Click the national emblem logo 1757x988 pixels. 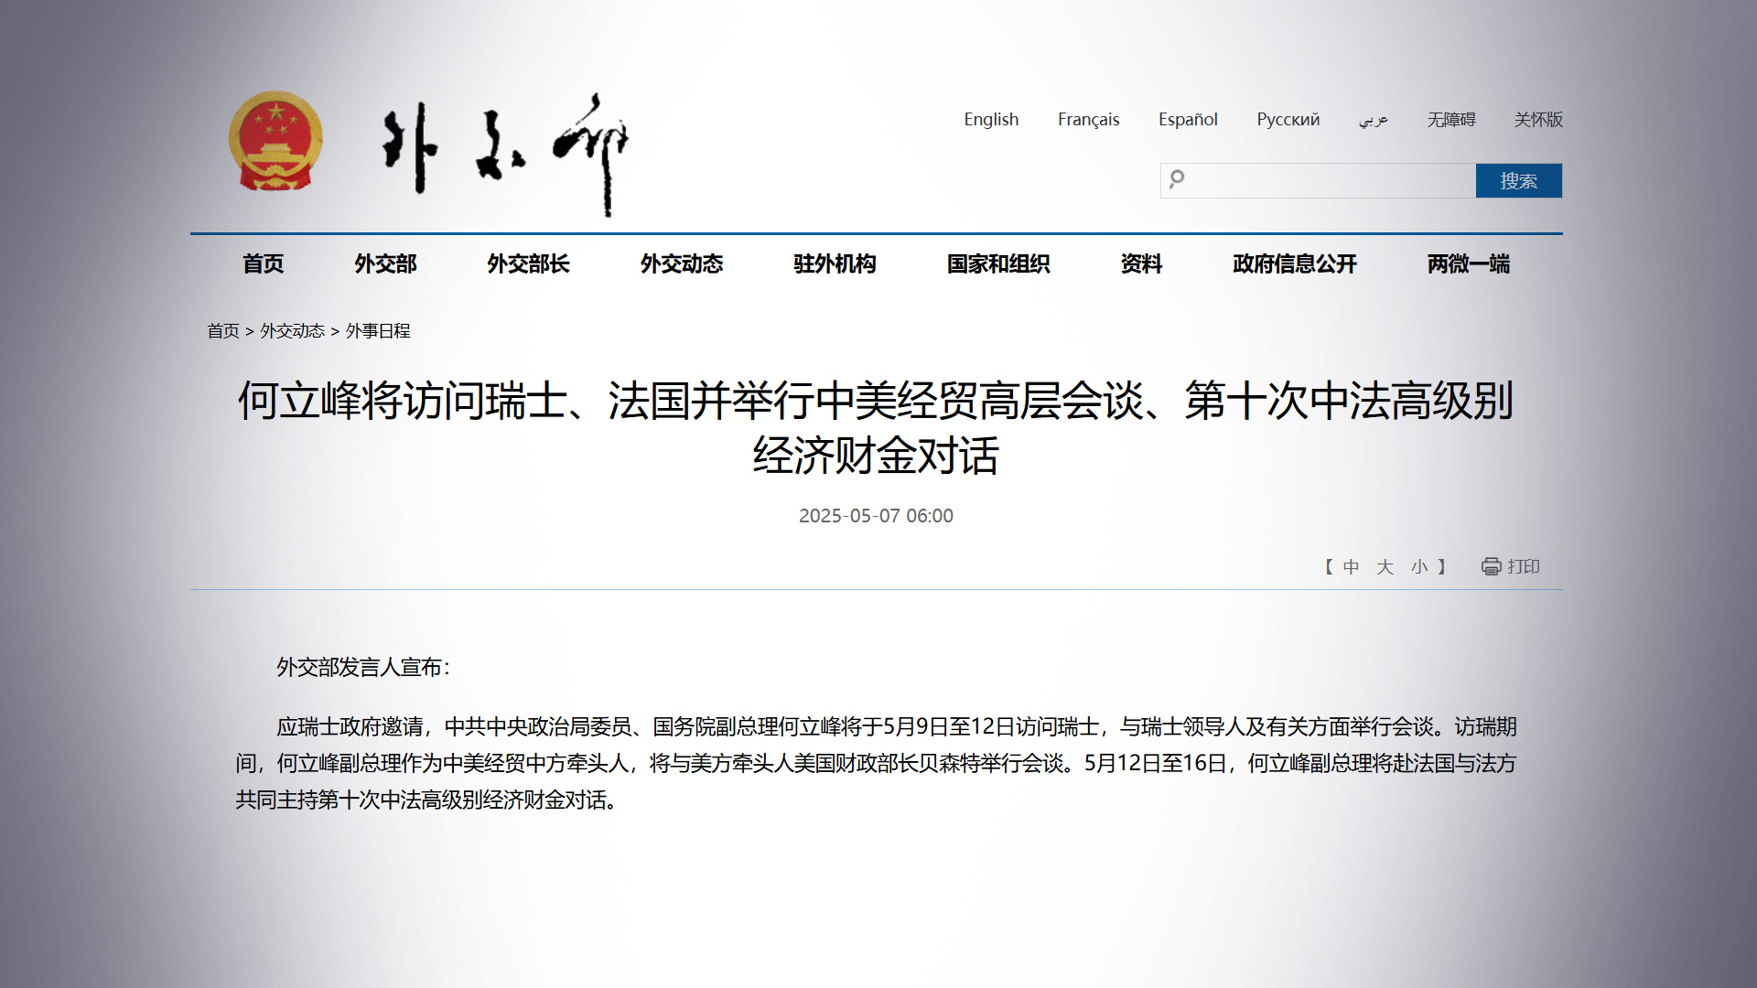coord(275,140)
